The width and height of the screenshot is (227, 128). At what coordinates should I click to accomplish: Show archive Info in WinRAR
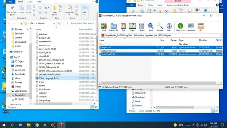pos(169,27)
